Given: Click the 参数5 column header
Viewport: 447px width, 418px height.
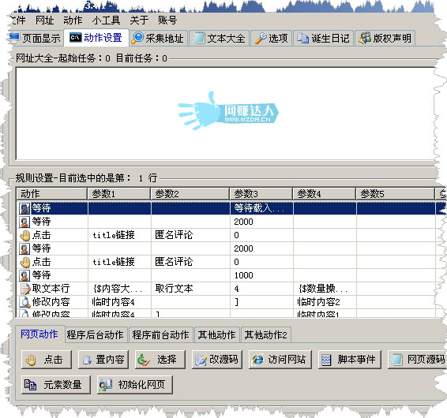Looking at the screenshot, I should pos(395,194).
